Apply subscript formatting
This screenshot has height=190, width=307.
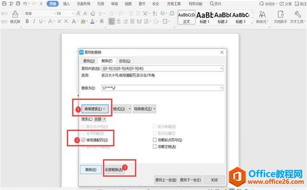(66, 21)
